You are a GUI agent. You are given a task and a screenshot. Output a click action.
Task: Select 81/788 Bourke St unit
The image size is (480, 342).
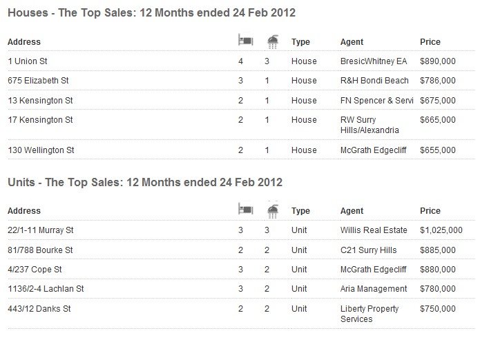point(41,250)
